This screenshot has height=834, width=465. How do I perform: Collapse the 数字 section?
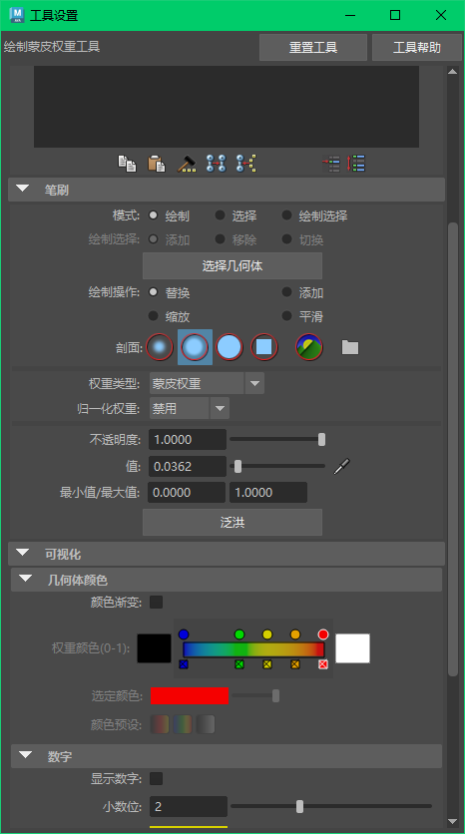tap(26, 755)
